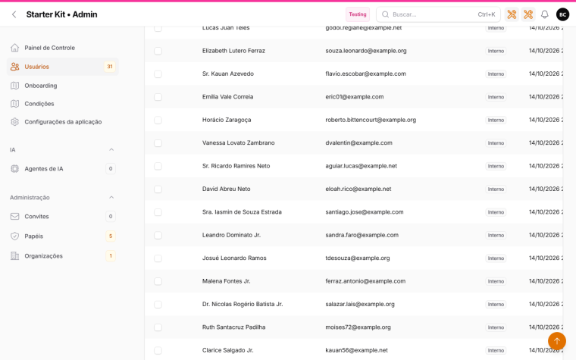The width and height of the screenshot is (576, 360).
Task: Click email santiago.jose@example.com
Action: pyautogui.click(x=365, y=212)
